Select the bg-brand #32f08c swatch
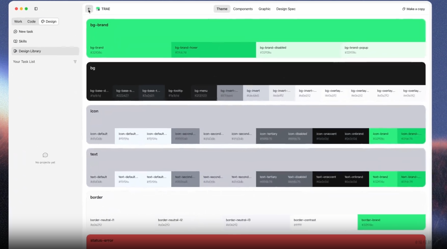This screenshot has height=249, width=447. click(129, 50)
